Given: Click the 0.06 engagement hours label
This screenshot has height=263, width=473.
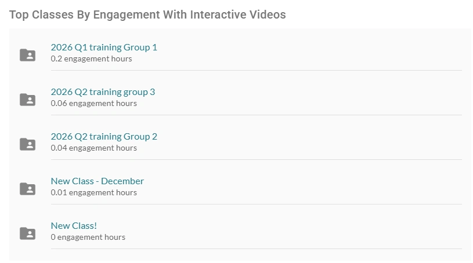Looking at the screenshot, I should coord(94,103).
